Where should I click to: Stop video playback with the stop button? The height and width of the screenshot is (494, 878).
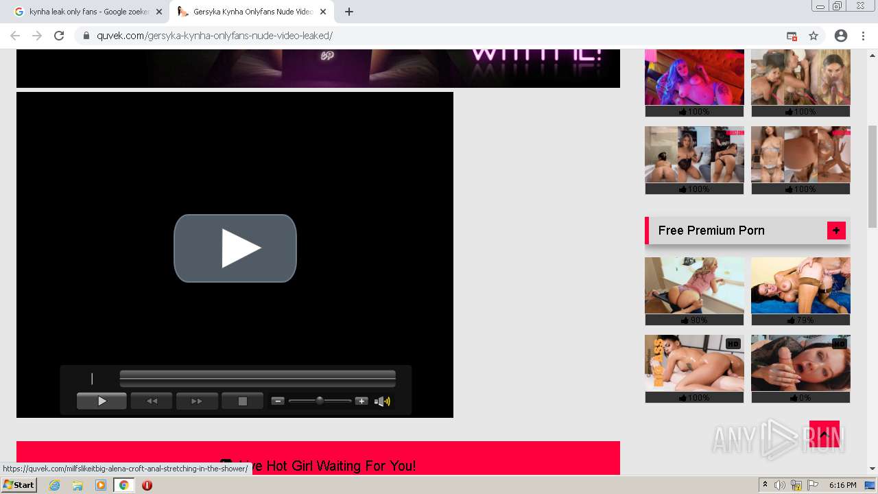click(x=242, y=401)
